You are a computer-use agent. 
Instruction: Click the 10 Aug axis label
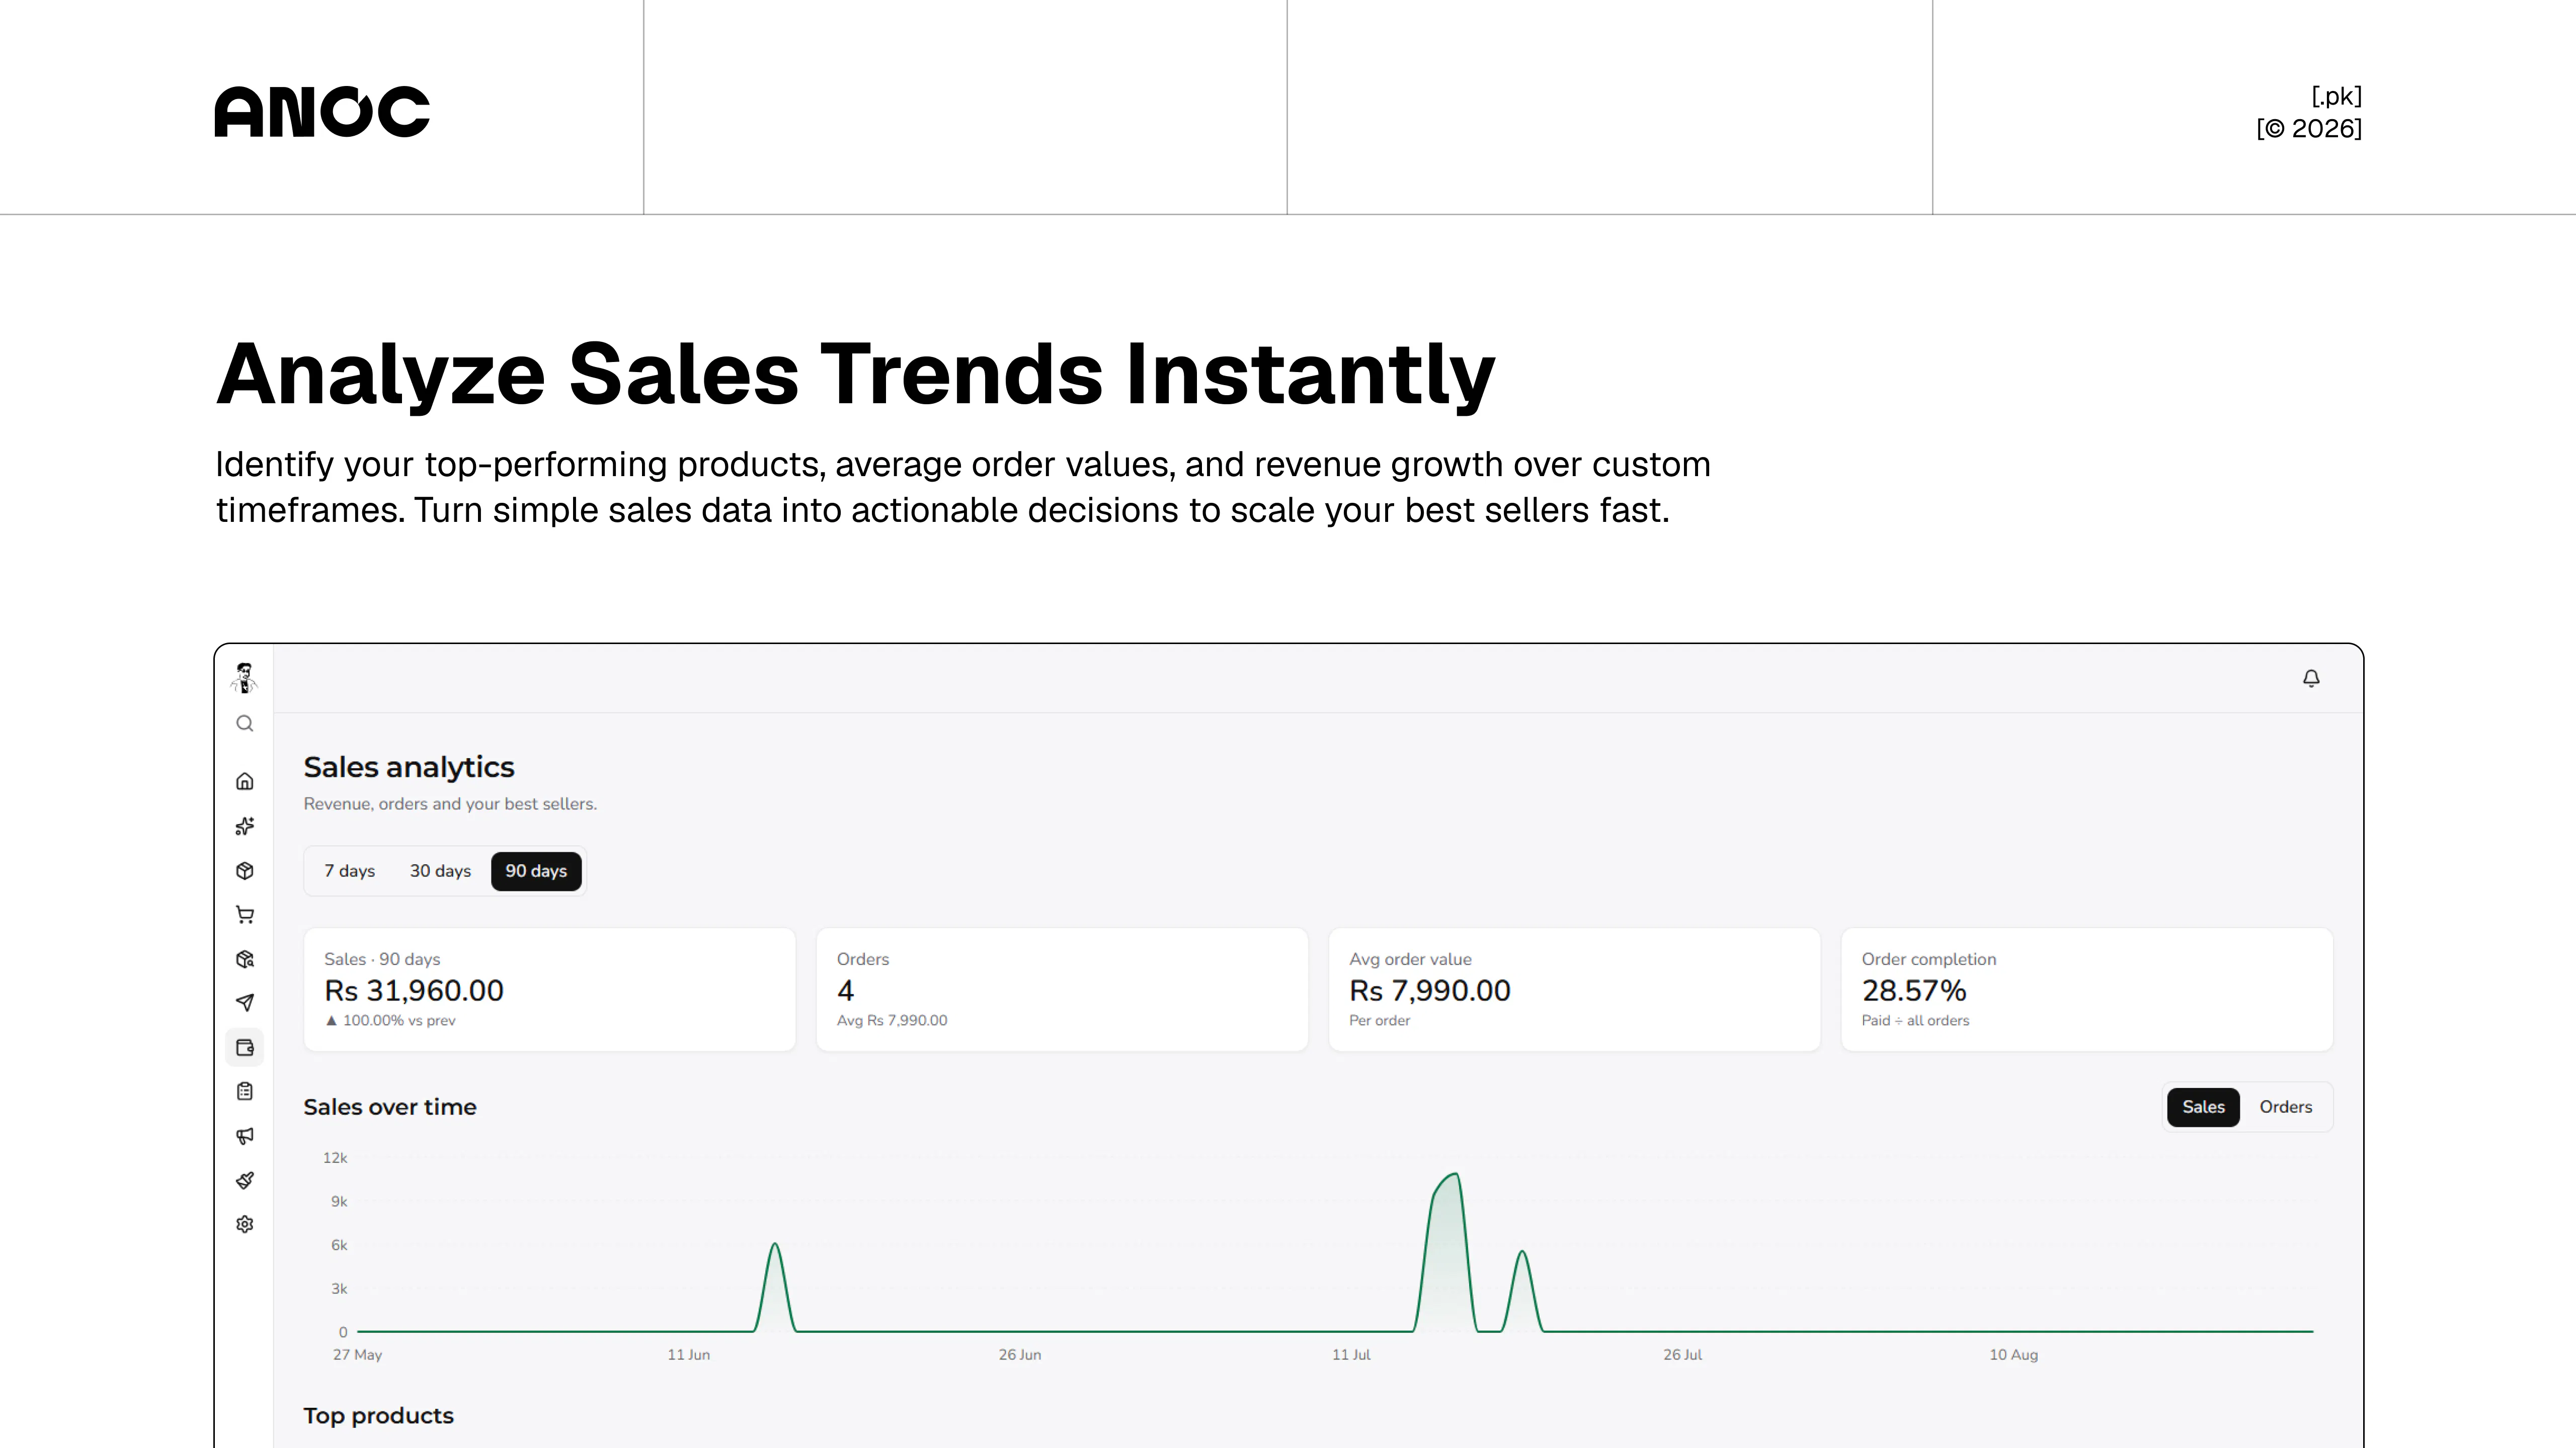click(2013, 1355)
